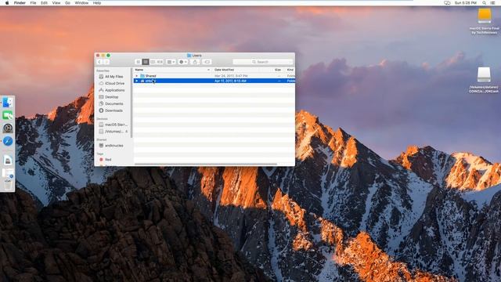Expand the selected user folder's triangle
This screenshot has width=501, height=282.
137,81
